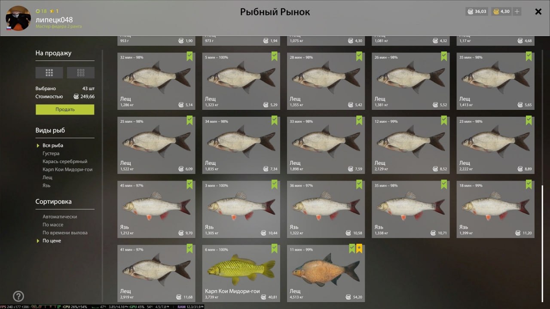This screenshot has height=309, width=550.
Task: Deselect the 1,286 kg Лещ checkmark
Action: point(190,56)
